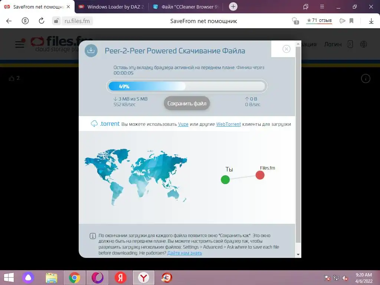Open the Protect shield icon in the address bar
Viewport: 380px width, 285px height.
[x=295, y=21]
